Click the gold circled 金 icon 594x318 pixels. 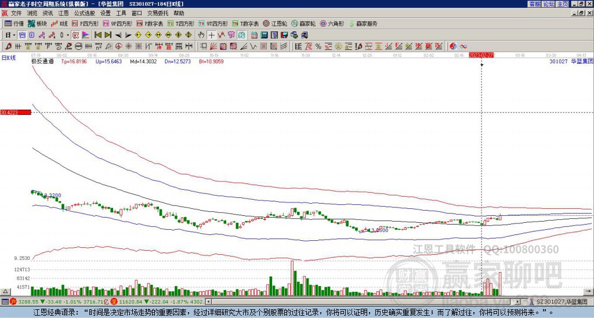(x=338, y=46)
